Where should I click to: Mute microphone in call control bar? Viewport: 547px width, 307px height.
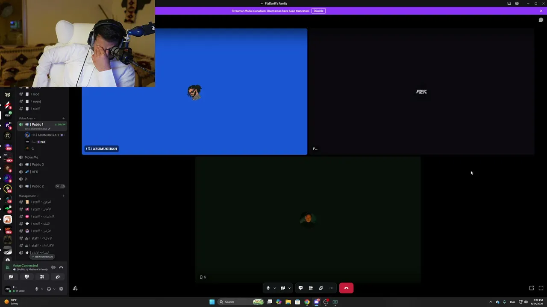click(x=268, y=288)
